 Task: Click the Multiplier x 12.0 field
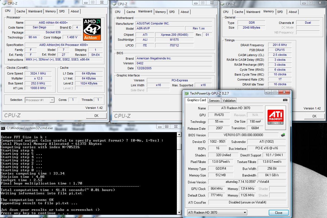click(38, 78)
